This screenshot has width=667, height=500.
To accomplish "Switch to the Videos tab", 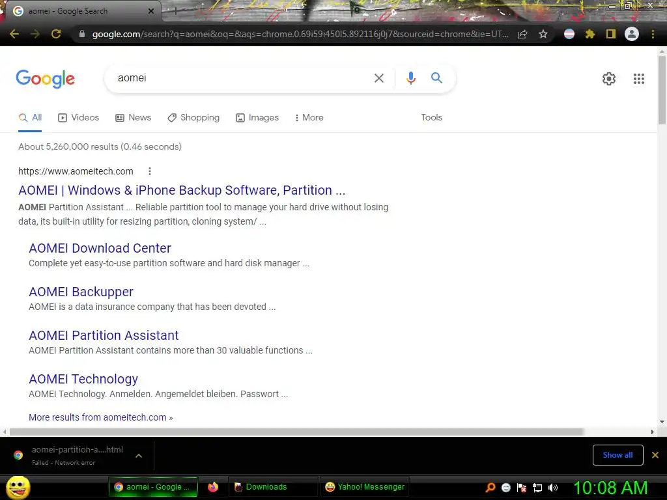I will point(79,118).
